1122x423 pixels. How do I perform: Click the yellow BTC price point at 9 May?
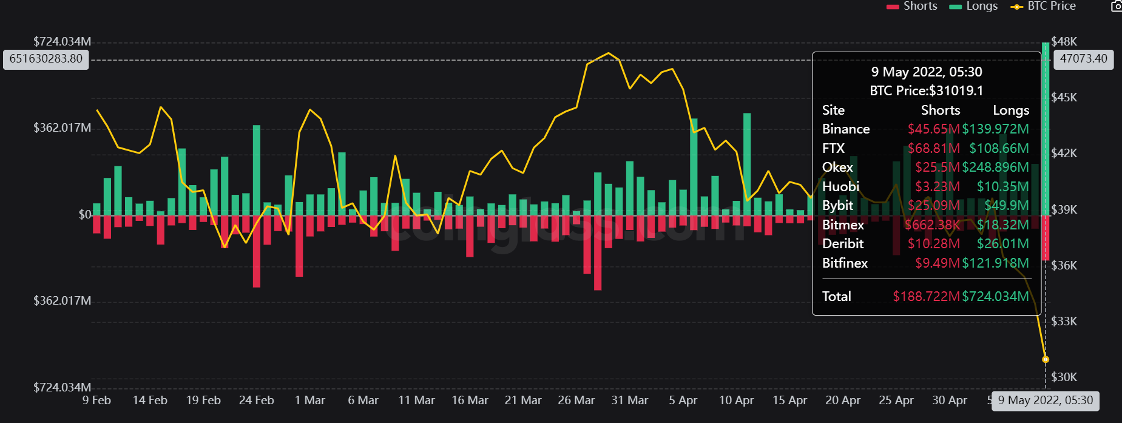(x=1046, y=359)
